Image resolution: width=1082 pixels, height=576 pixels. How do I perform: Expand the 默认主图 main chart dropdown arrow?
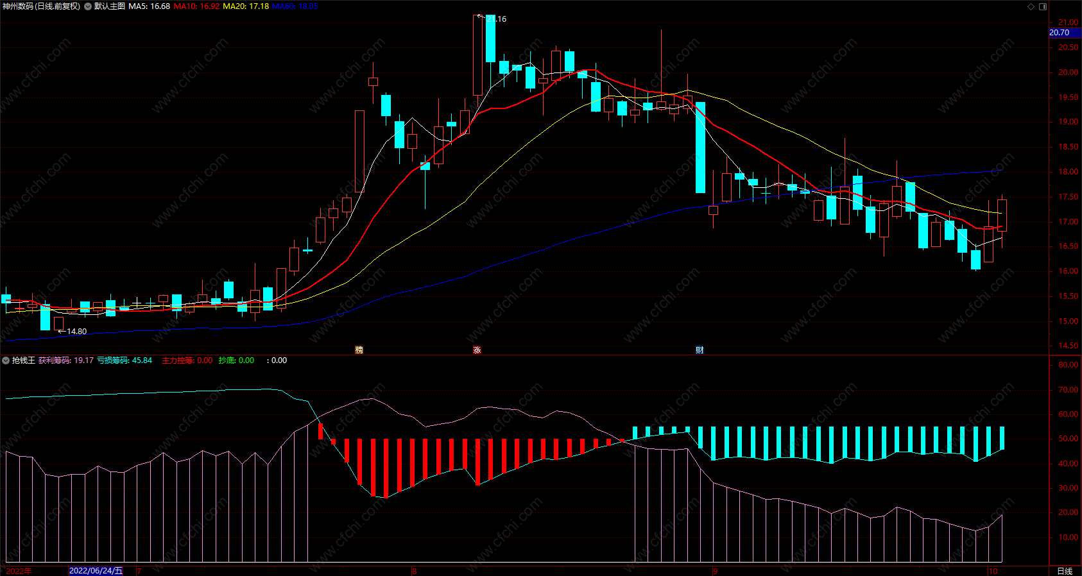87,6
